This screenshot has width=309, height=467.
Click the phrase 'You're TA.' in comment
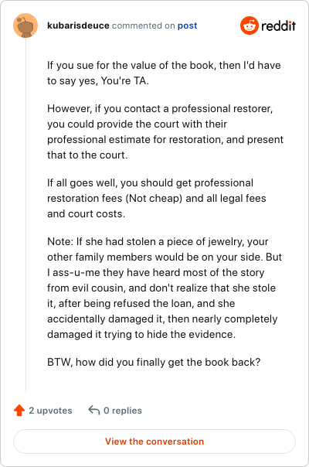124,80
